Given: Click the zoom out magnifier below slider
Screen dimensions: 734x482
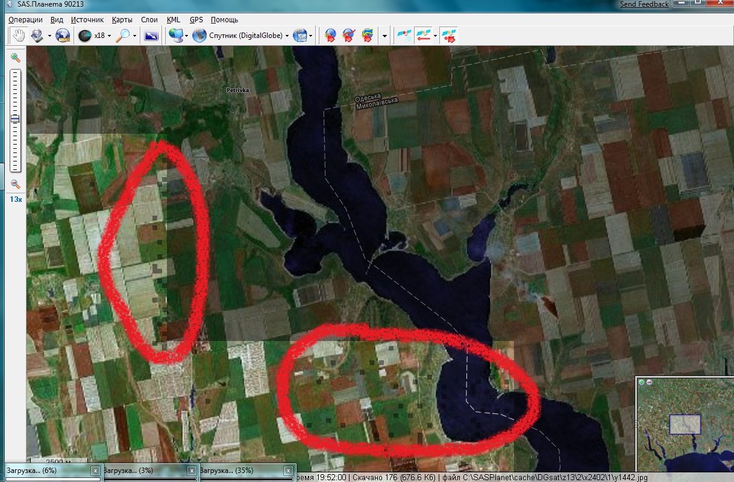Looking at the screenshot, I should [x=16, y=184].
